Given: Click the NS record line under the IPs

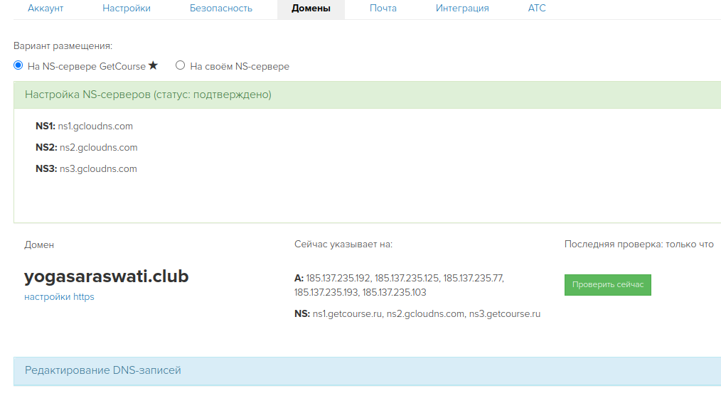Looking at the screenshot, I should pos(417,313).
